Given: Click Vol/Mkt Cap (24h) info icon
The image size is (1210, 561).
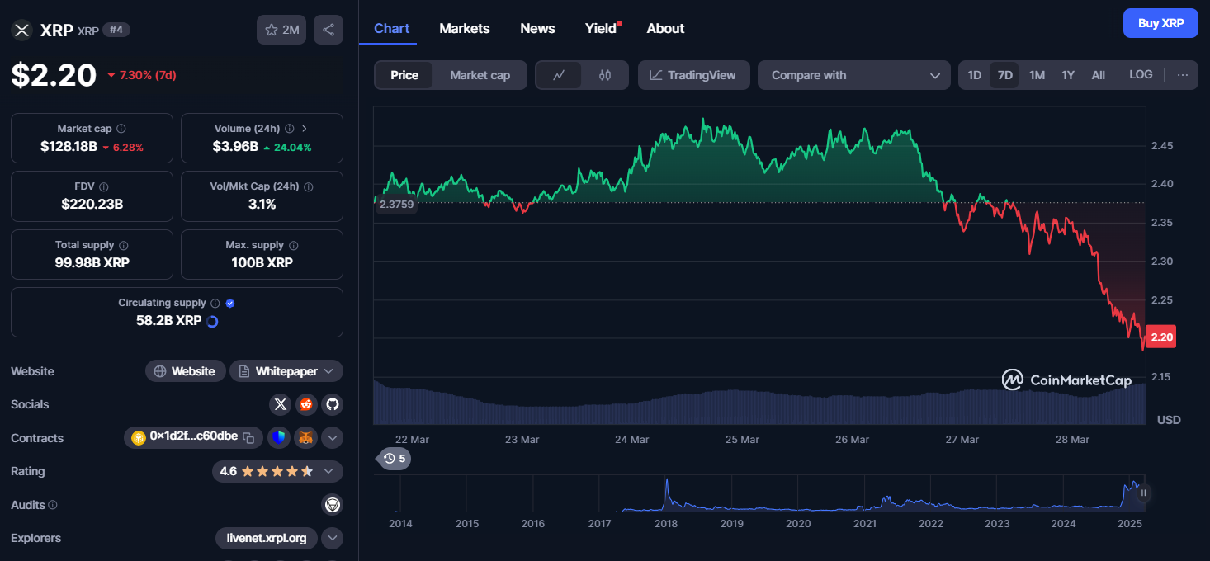Looking at the screenshot, I should [309, 187].
